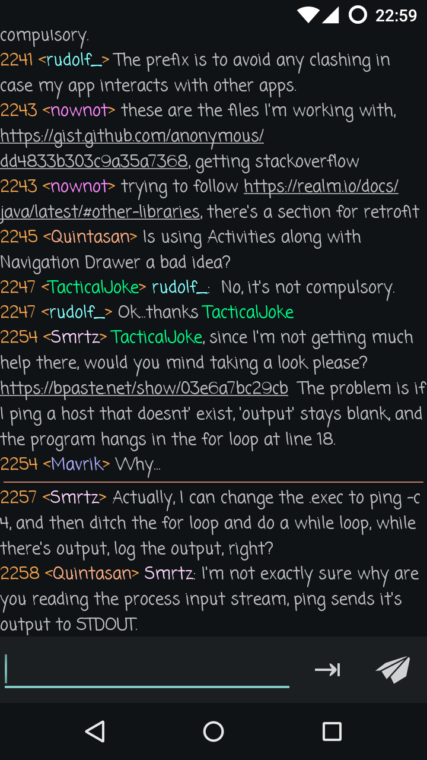Image resolution: width=427 pixels, height=760 pixels.
Task: Open the bpaste.net show link
Action: click(144, 388)
